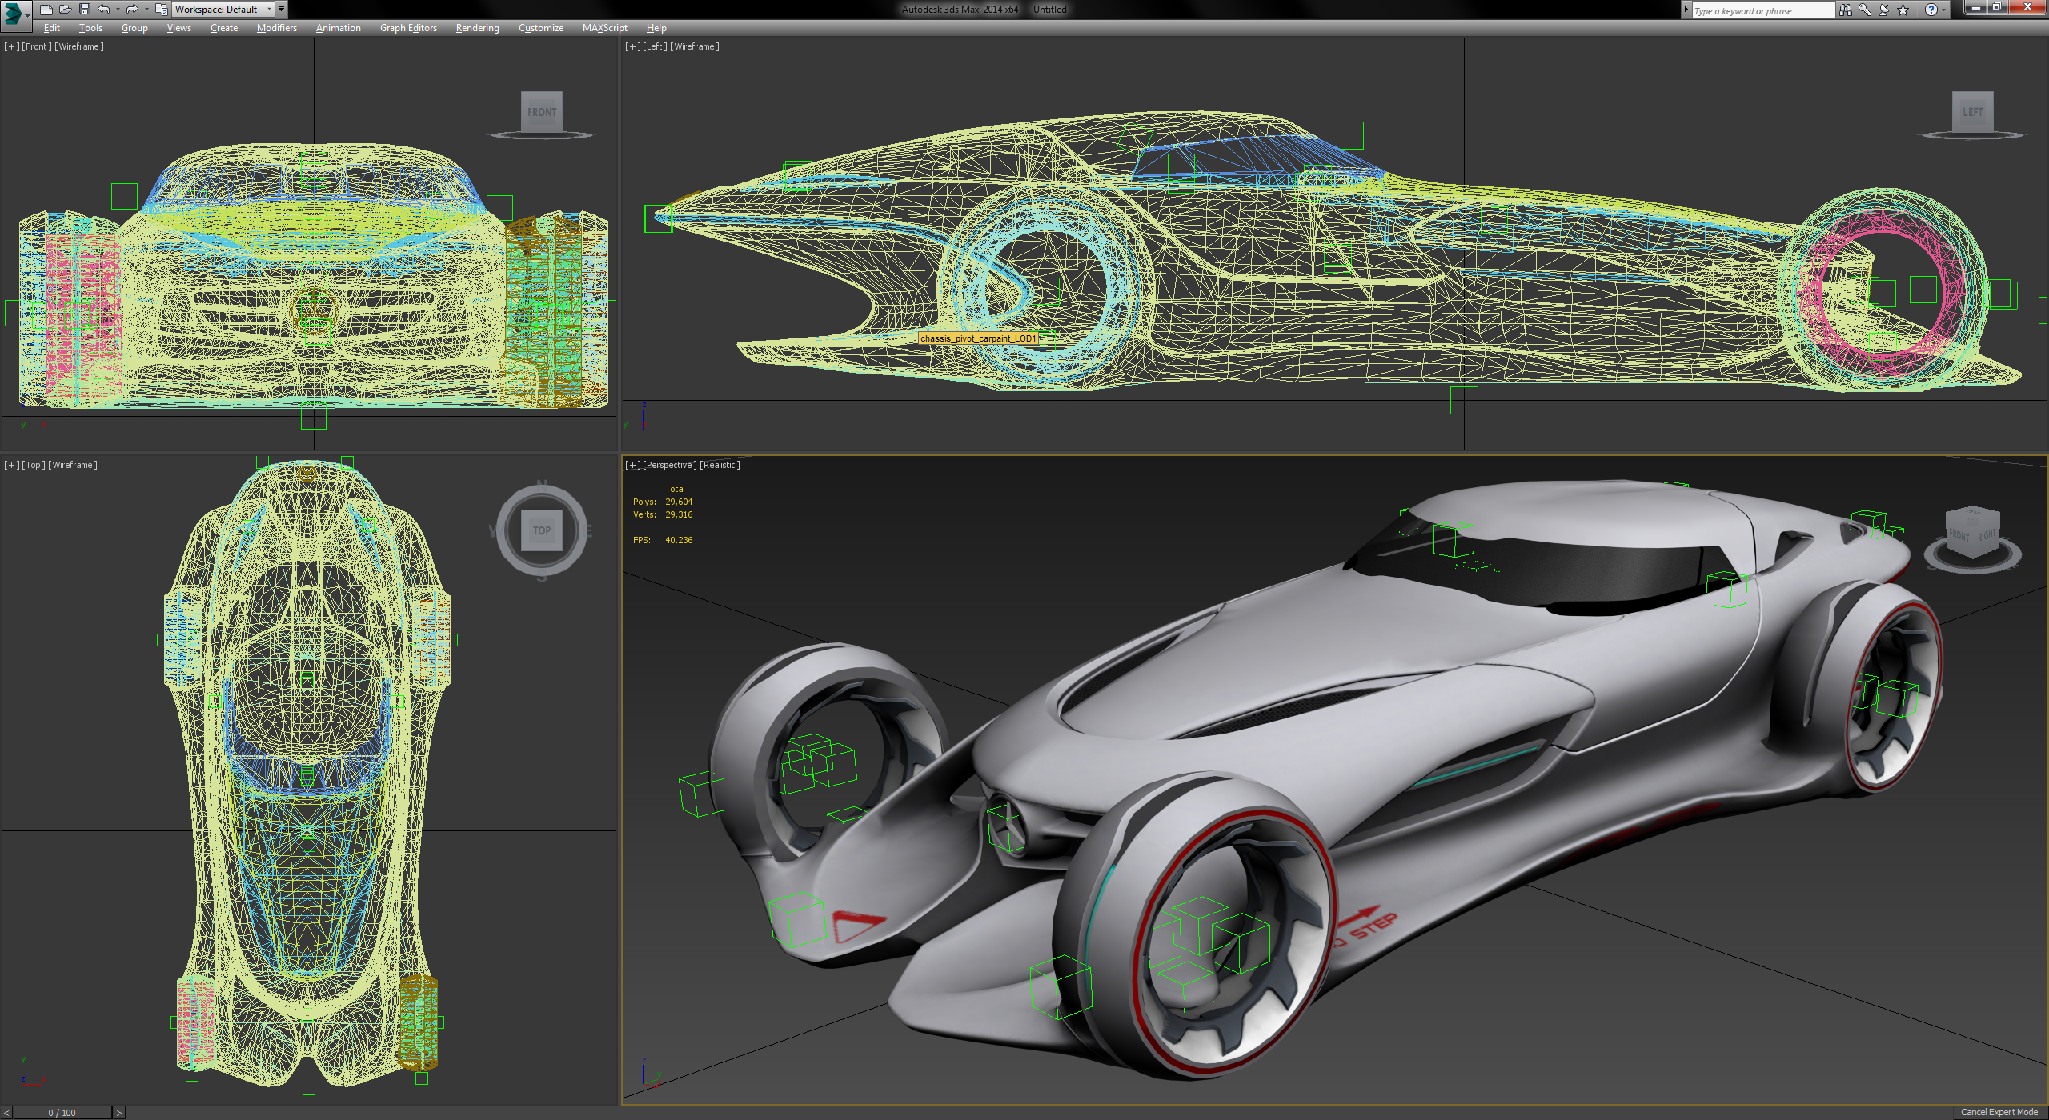Expand the Undo history dropdown arrow
This screenshot has height=1120, width=2049.
click(118, 9)
